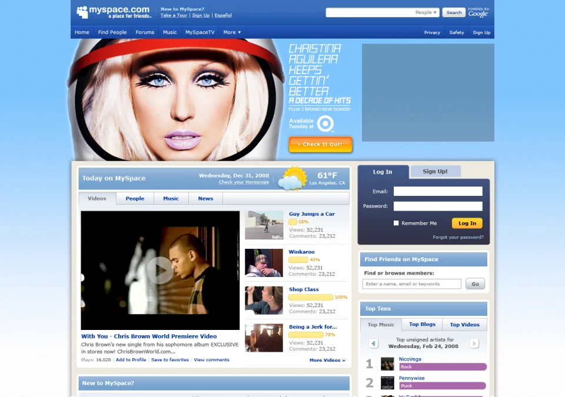Switch to the People tab
565x397 pixels.
tap(135, 199)
